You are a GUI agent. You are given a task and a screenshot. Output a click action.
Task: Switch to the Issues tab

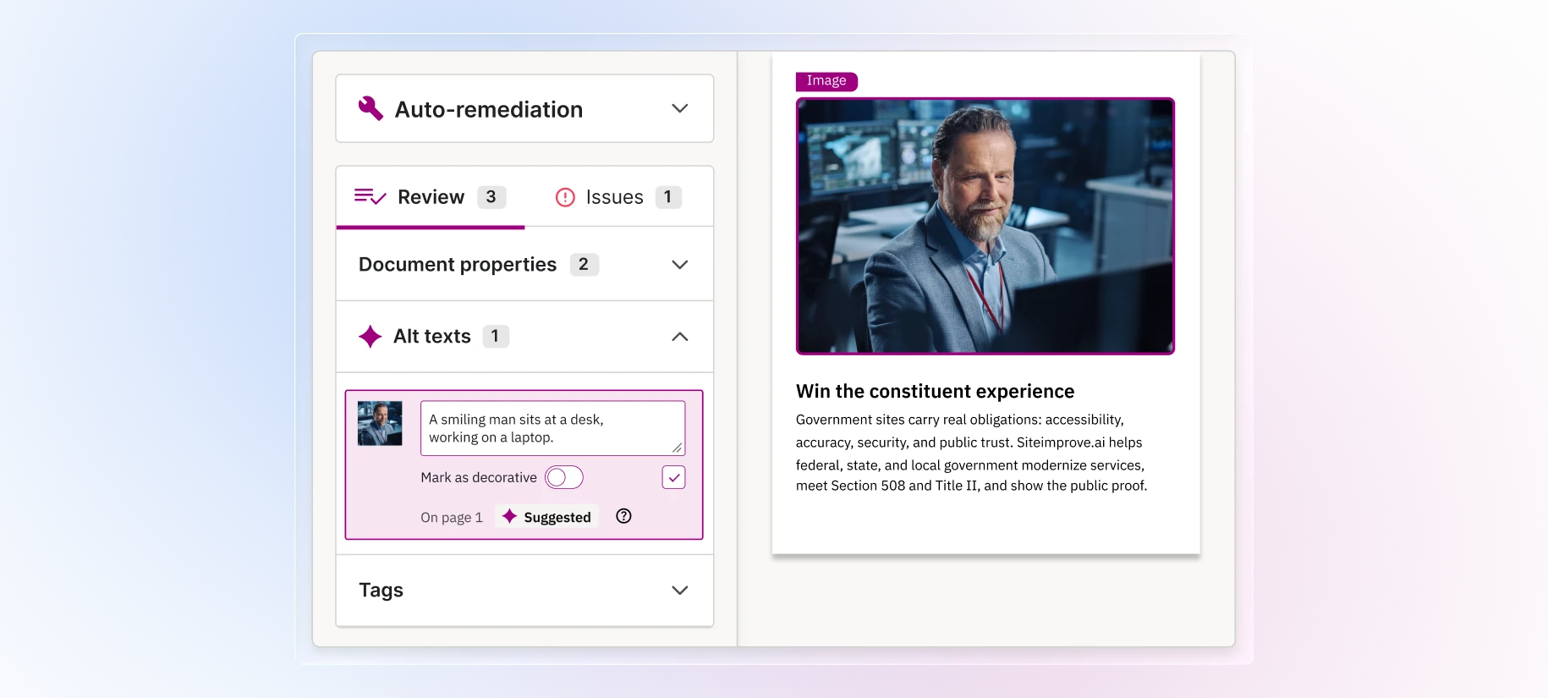click(x=618, y=197)
